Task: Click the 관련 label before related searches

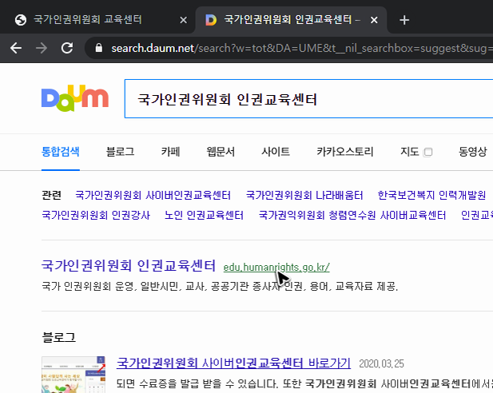Action: click(51, 195)
